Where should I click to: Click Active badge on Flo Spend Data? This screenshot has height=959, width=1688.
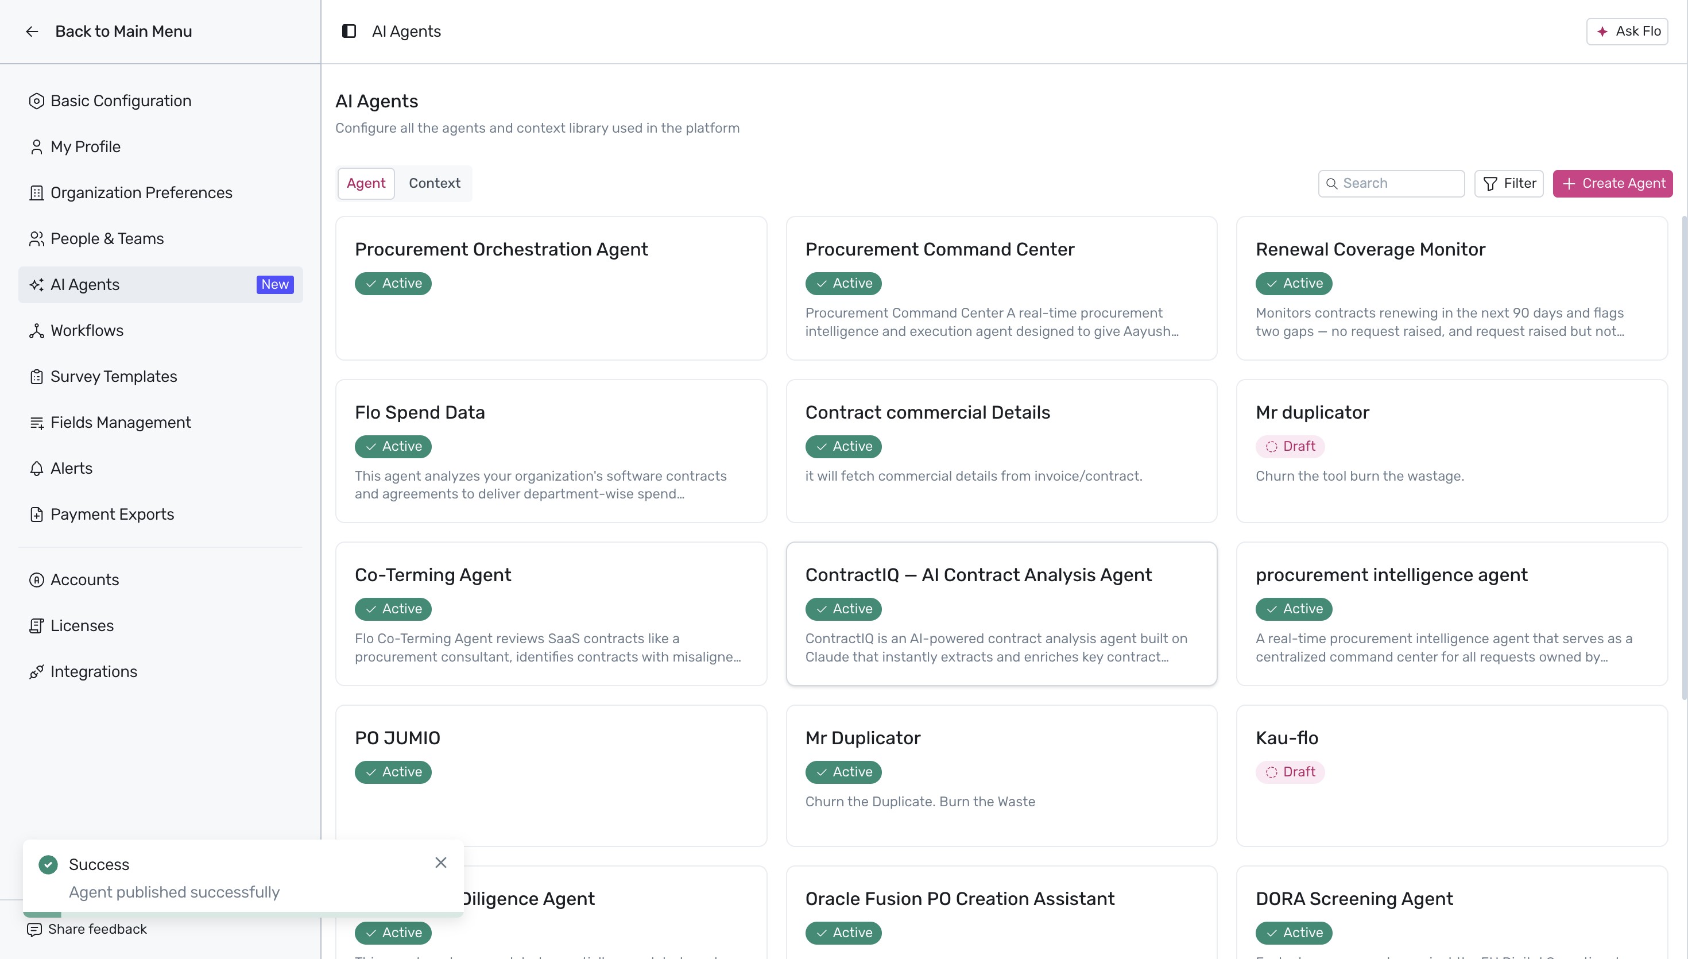click(393, 447)
